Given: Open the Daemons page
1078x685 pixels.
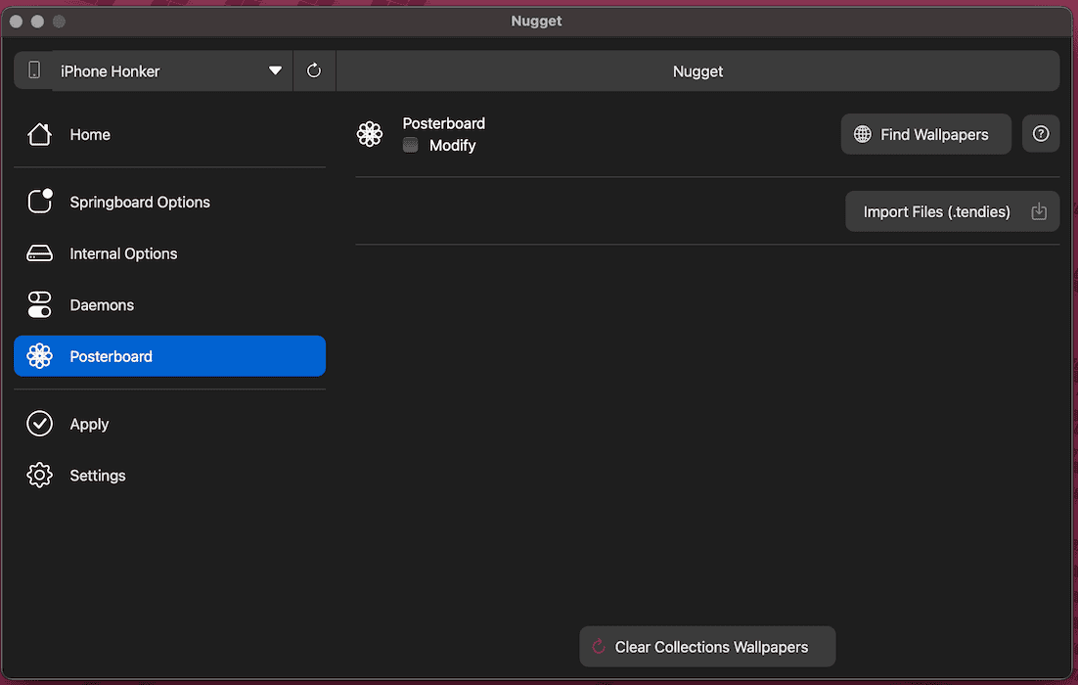Looking at the screenshot, I should [x=102, y=304].
